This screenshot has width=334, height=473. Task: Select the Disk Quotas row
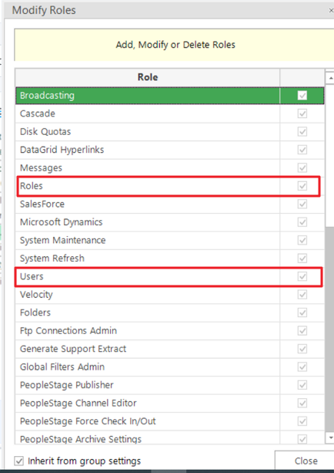tap(170, 131)
